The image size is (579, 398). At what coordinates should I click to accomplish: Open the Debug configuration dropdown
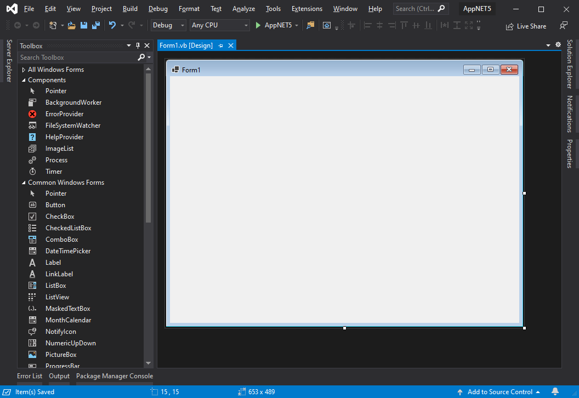coord(168,25)
